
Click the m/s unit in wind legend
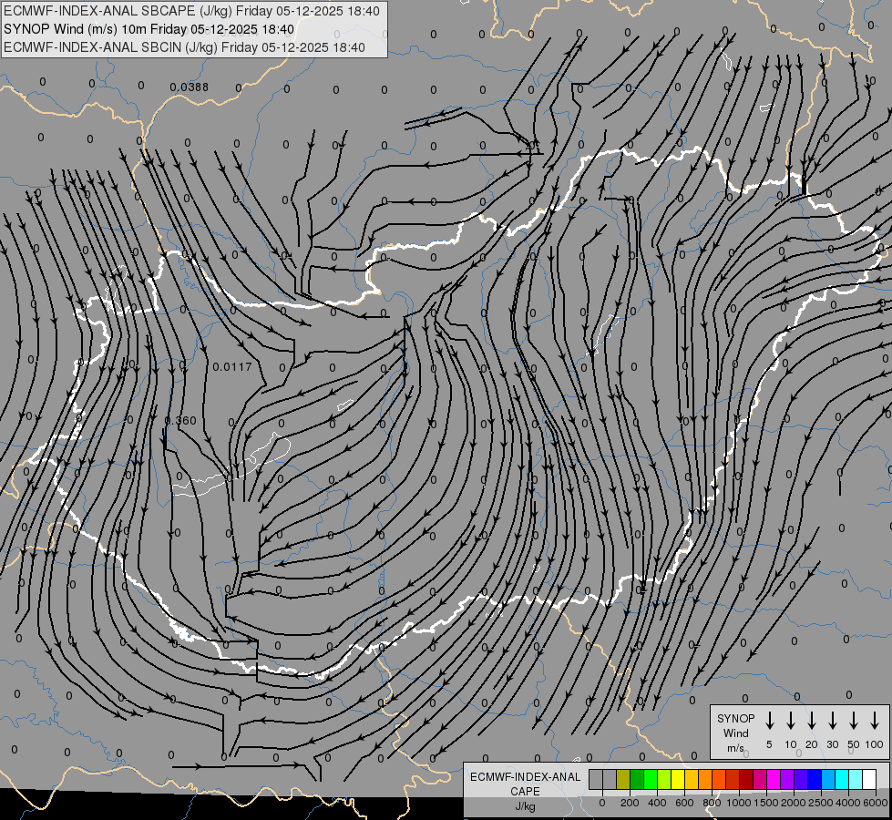735,748
